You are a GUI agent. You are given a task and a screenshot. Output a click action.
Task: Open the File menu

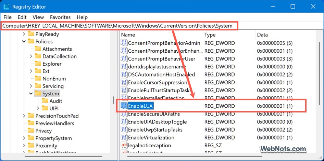[x=8, y=17]
